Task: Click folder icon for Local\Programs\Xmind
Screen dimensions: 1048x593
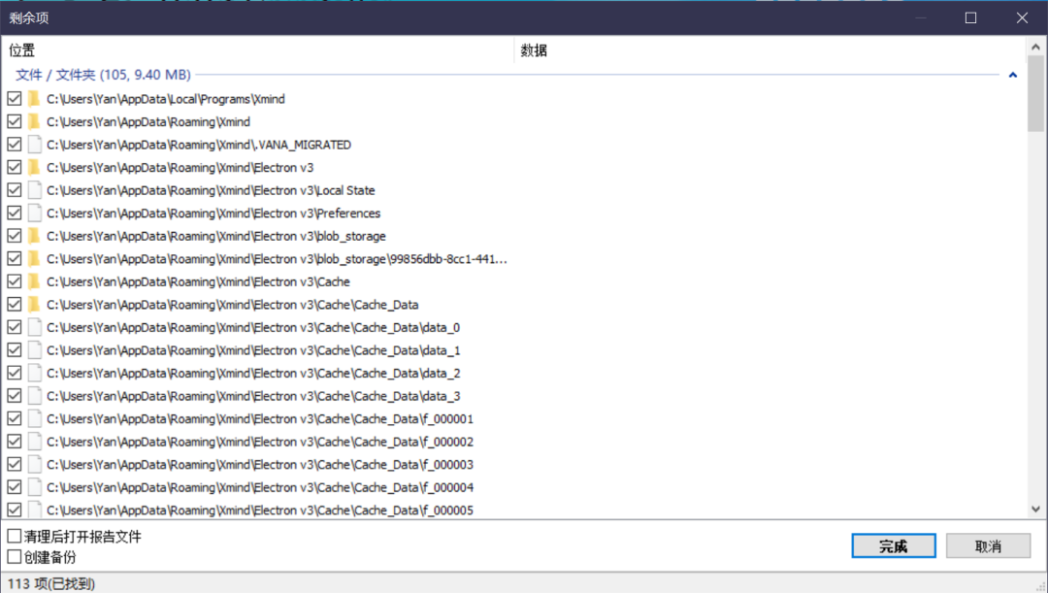Action: point(34,99)
